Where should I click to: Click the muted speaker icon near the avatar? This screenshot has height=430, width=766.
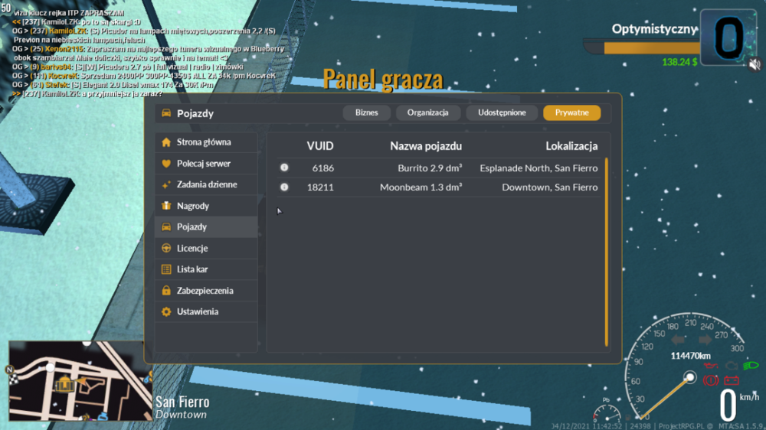[755, 64]
